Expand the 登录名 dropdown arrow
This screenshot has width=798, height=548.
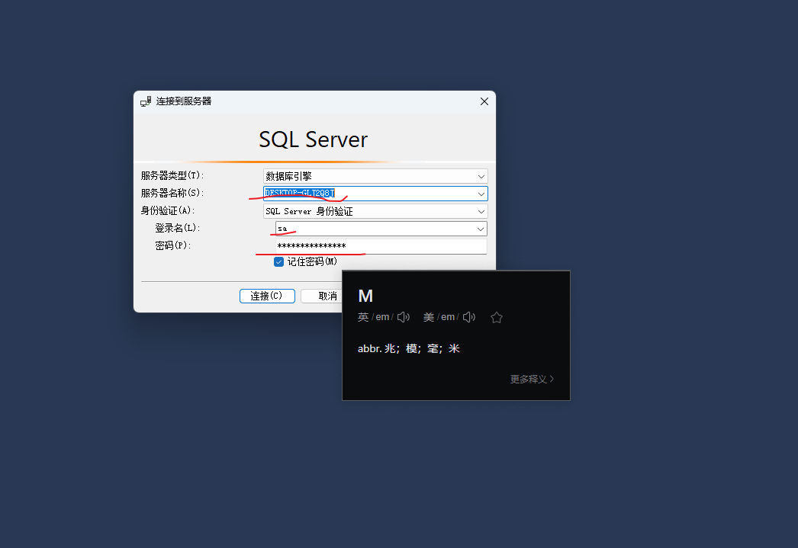coord(480,229)
